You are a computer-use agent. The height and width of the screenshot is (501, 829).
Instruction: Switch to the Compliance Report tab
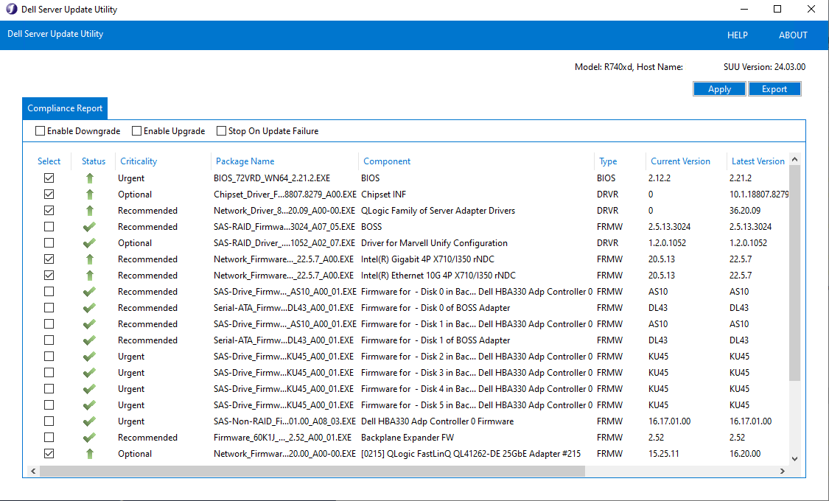point(64,108)
